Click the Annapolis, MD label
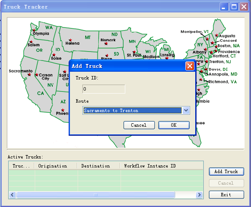 (223, 74)
